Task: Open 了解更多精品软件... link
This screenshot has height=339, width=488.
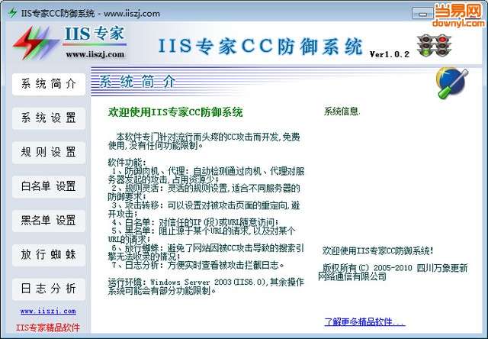Action: (364, 322)
